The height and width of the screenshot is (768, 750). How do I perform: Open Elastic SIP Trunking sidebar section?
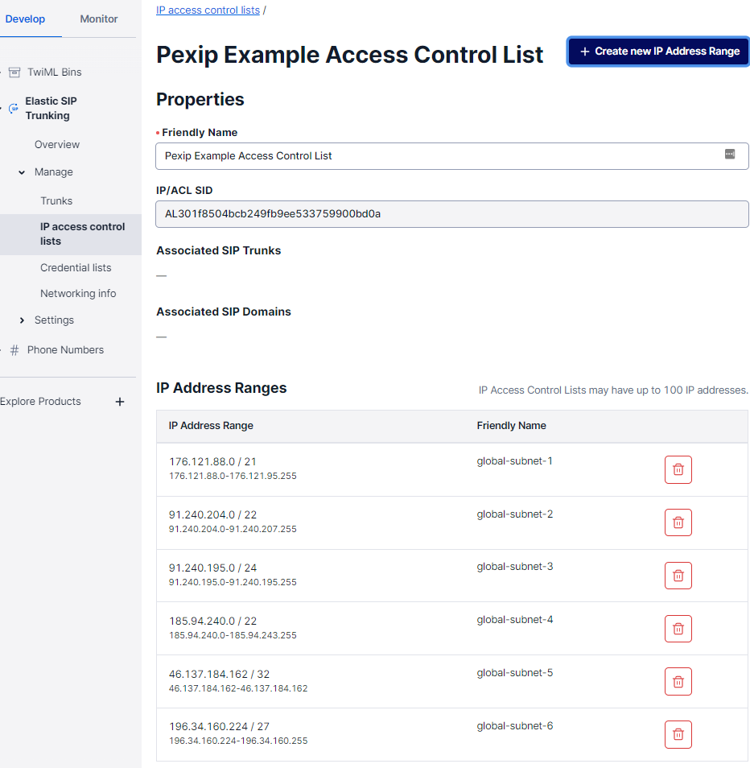click(x=51, y=109)
